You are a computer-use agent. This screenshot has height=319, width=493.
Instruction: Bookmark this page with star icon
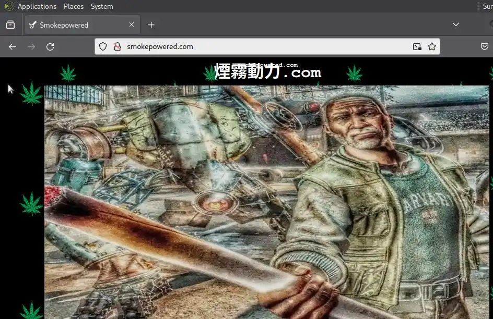tap(432, 46)
